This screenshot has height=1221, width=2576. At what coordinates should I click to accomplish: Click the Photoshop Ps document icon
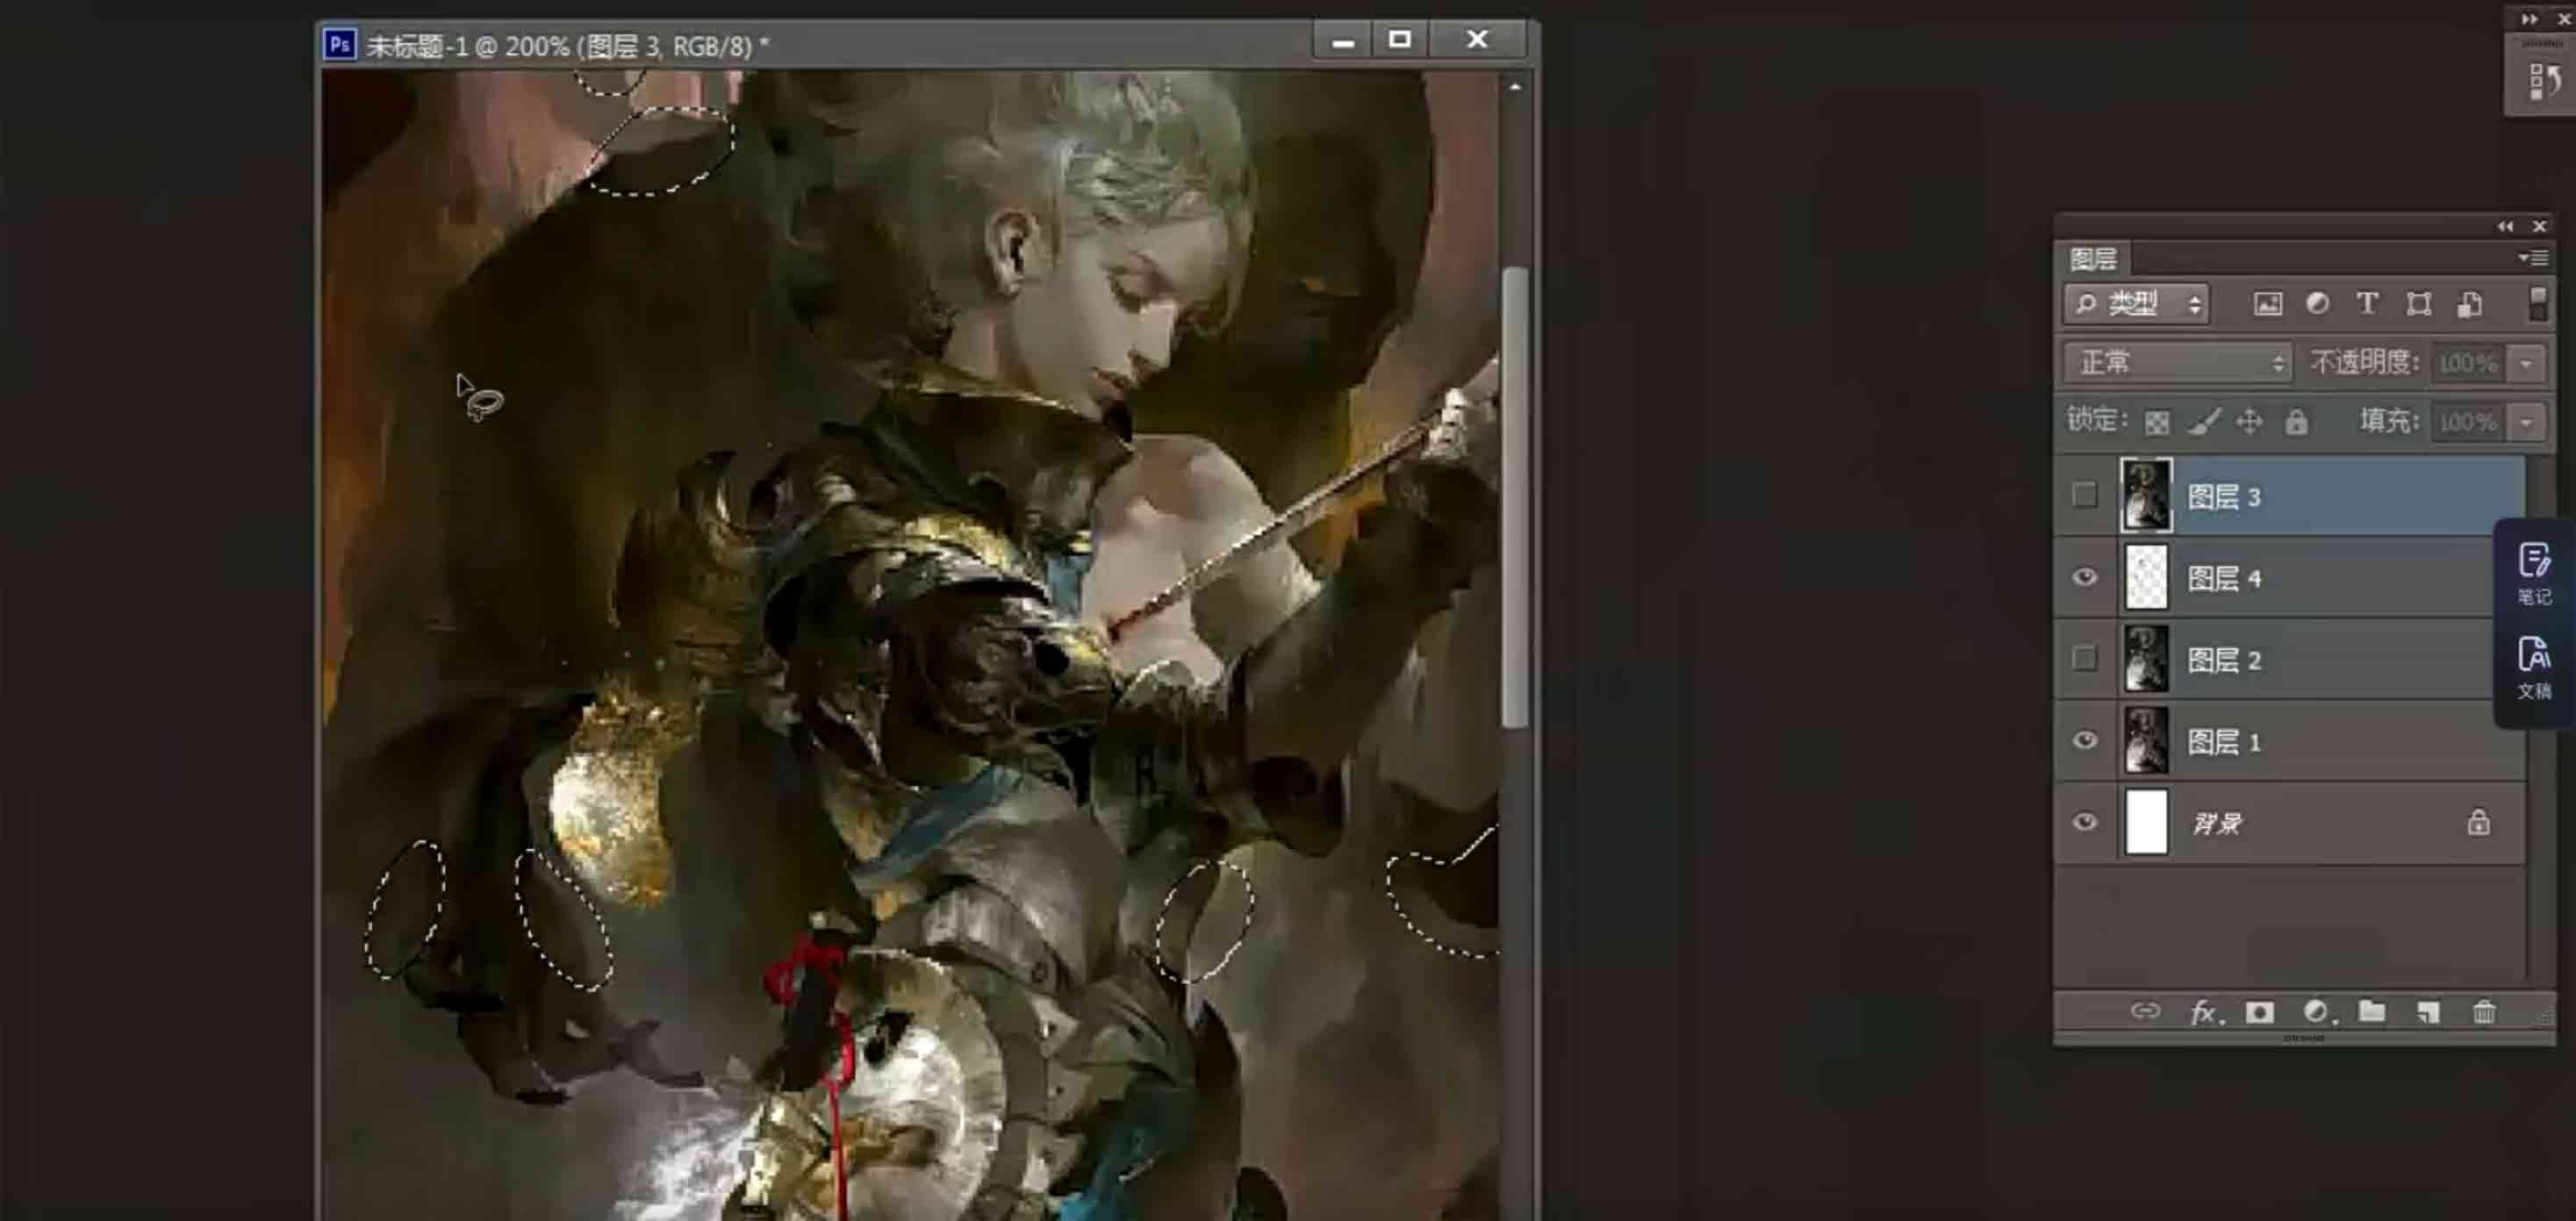[339, 45]
